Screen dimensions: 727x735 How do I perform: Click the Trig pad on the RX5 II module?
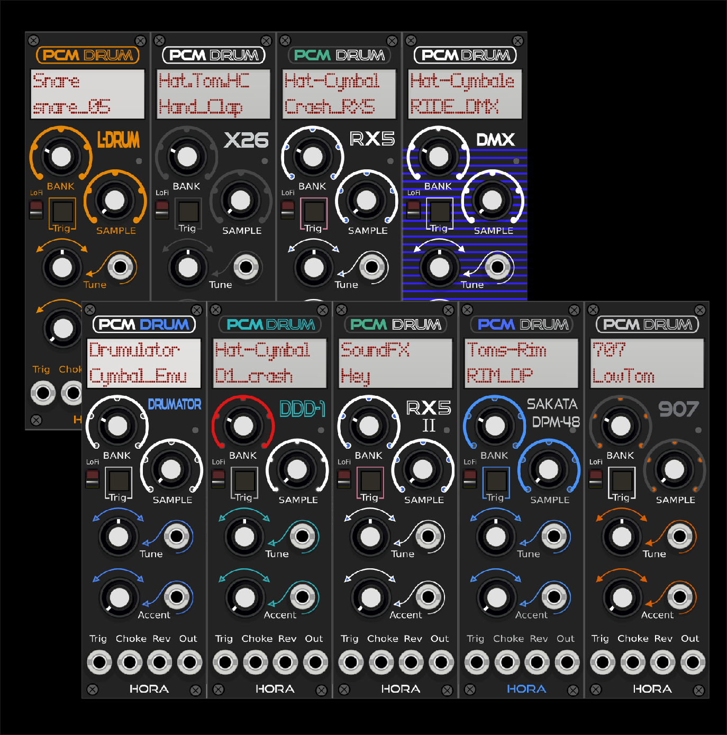370,480
